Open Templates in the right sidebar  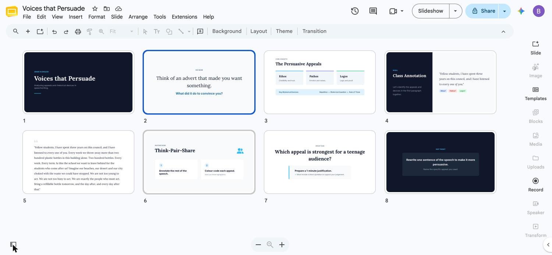pos(535,94)
